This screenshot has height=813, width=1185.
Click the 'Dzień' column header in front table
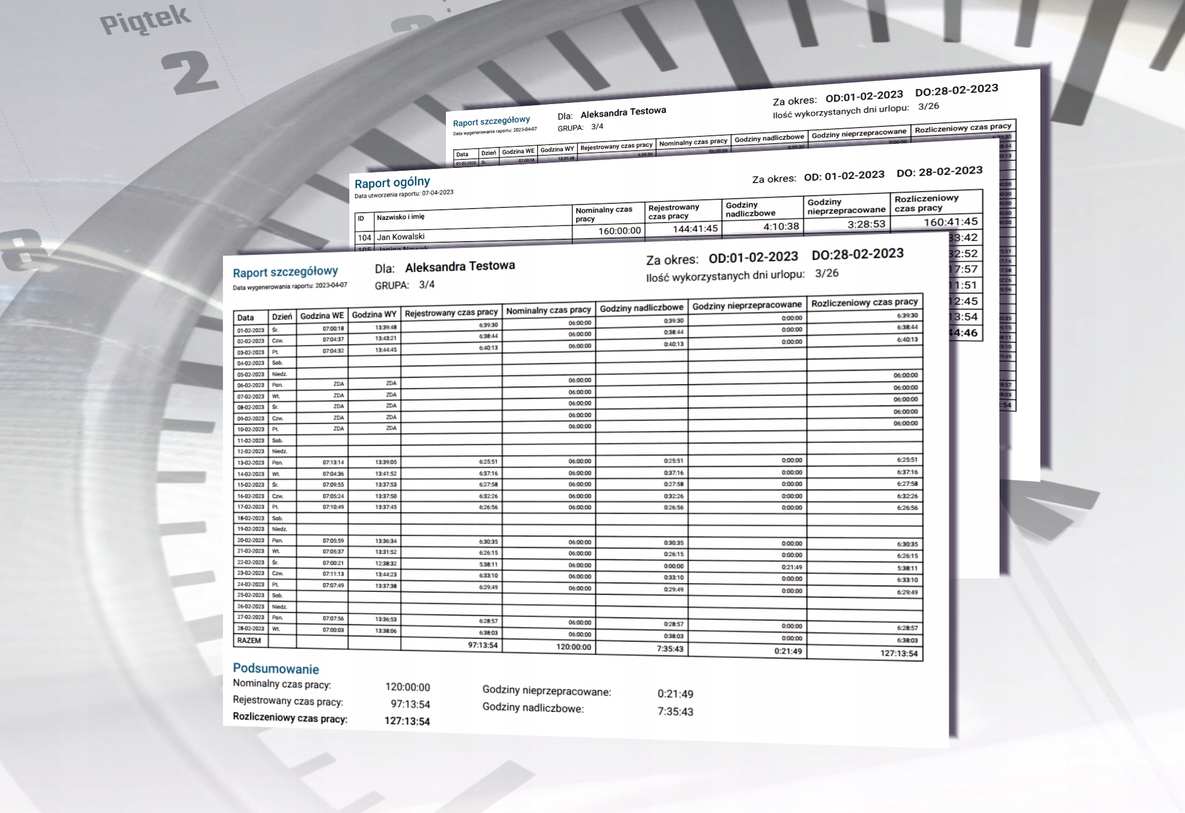point(281,316)
